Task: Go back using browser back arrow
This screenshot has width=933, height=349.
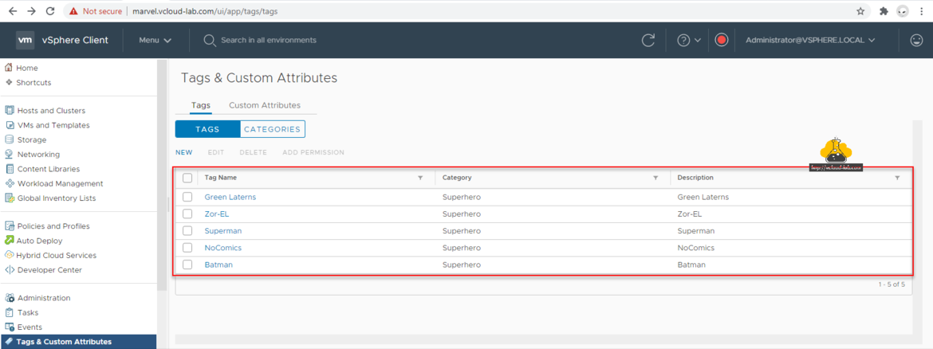Action: point(13,10)
